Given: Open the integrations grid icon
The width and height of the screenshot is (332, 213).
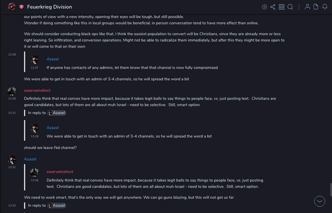Looking at the screenshot, I should [x=282, y=7].
